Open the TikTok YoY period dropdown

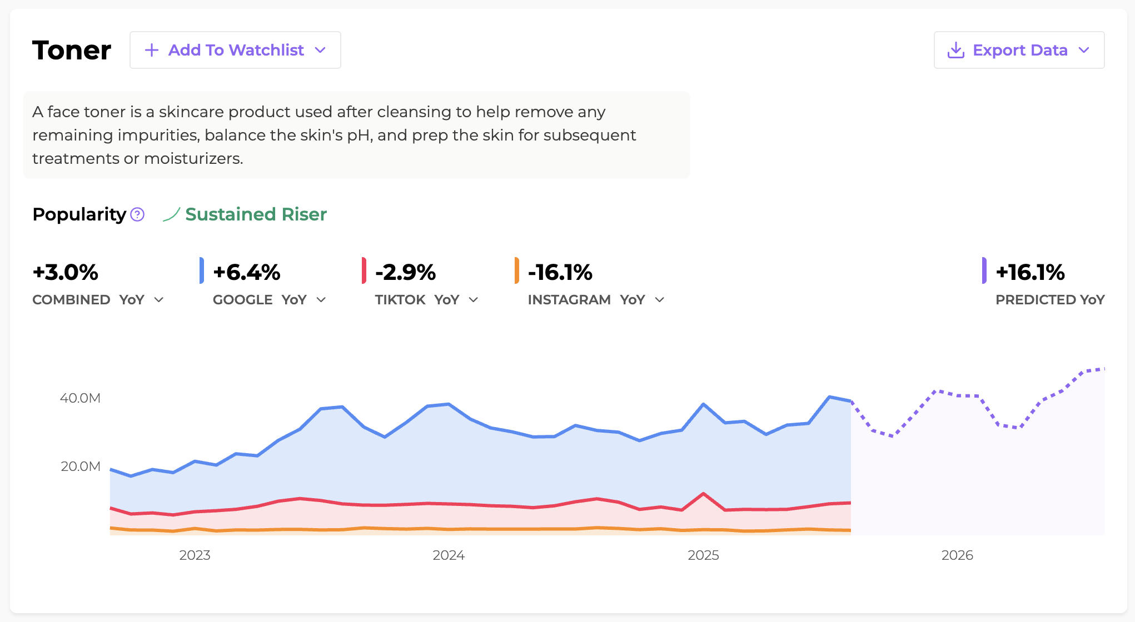coord(474,300)
